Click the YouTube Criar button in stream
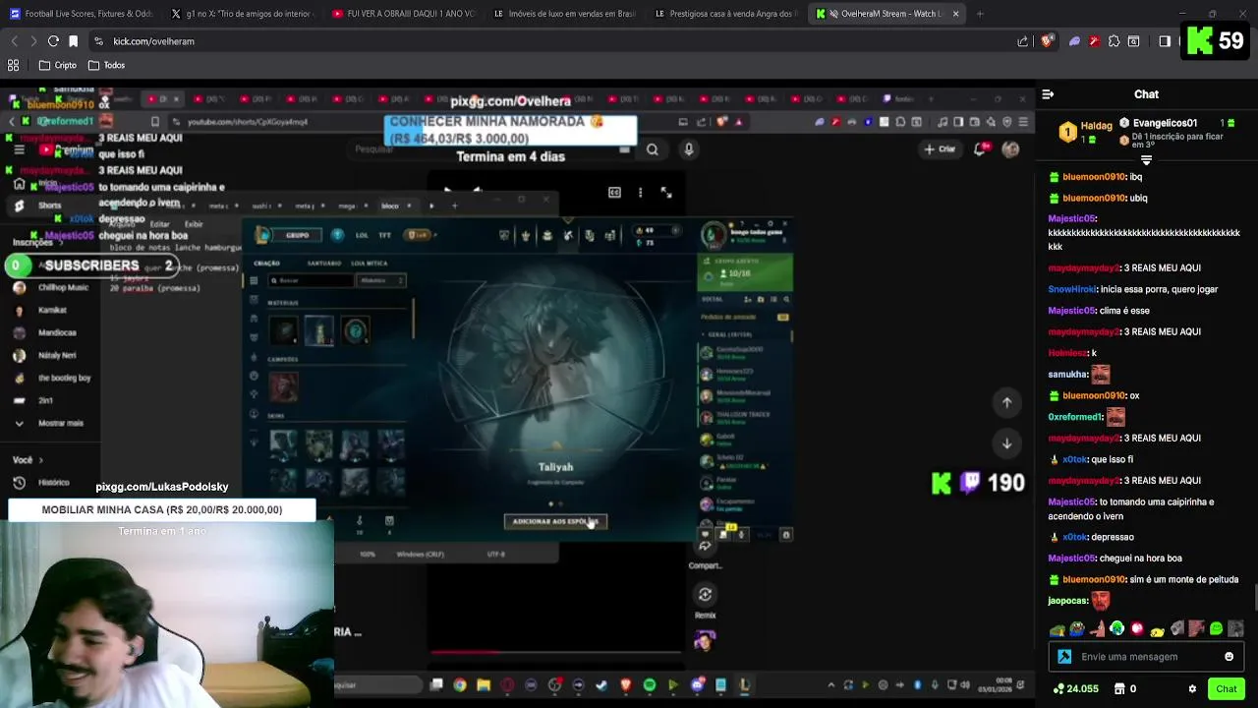Screen dimensions: 1258x708 pyautogui.click(x=941, y=149)
